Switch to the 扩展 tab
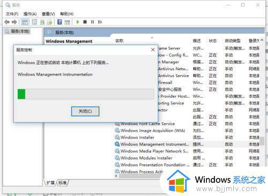The height and width of the screenshot is (196, 268). (50, 183)
